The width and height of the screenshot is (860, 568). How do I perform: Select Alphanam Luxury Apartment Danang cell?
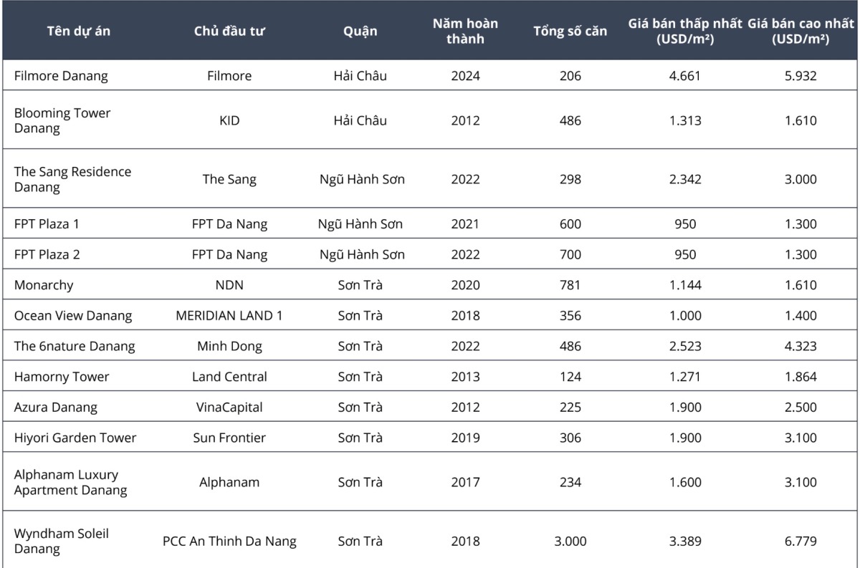click(x=70, y=482)
